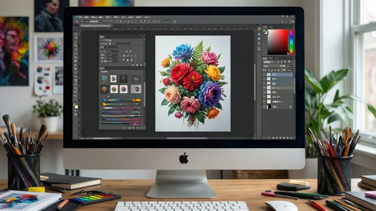
Task: Select the faded dark gray bouquet thumbnail
Action: coord(136,79)
